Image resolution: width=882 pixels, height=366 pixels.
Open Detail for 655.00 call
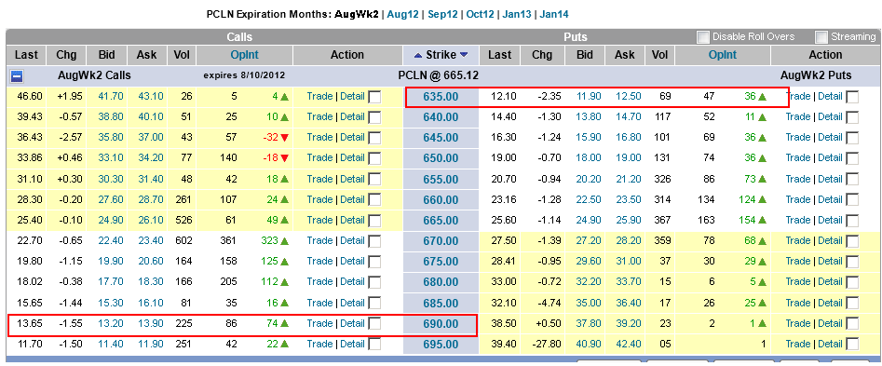pos(352,179)
